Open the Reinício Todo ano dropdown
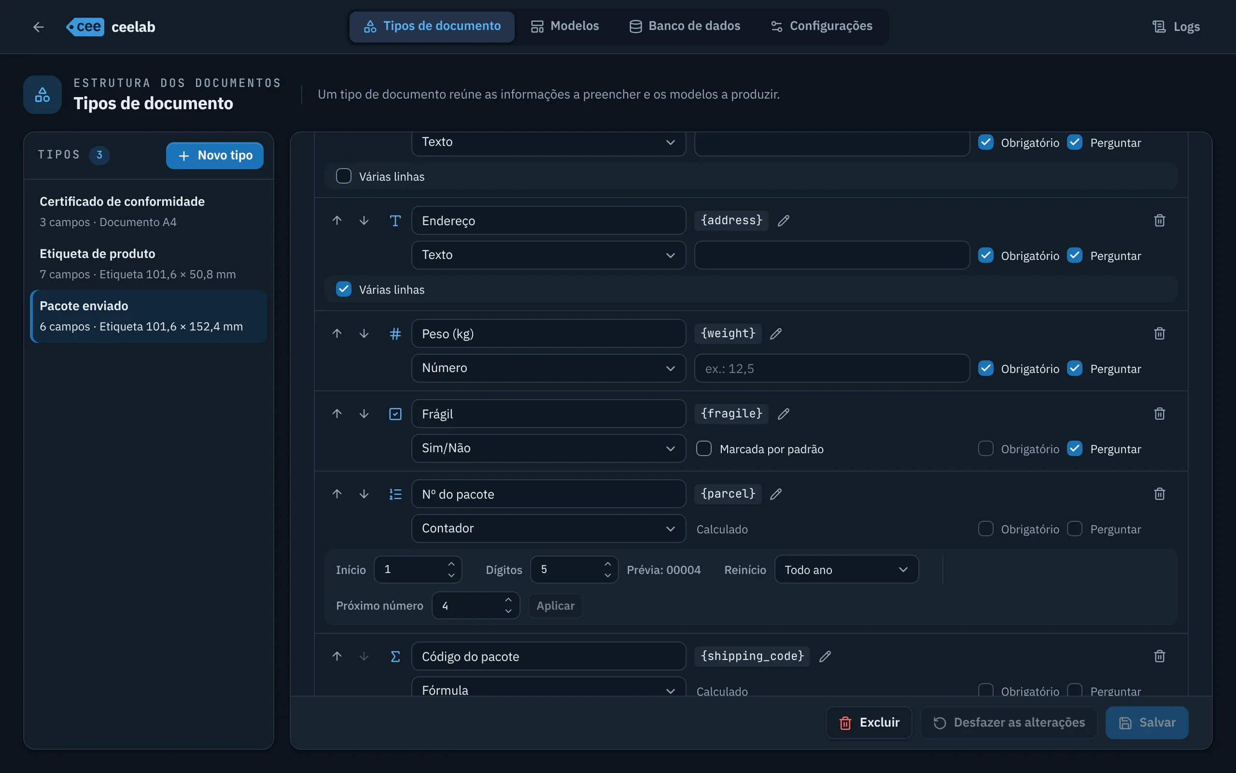The width and height of the screenshot is (1236, 773). (846, 570)
